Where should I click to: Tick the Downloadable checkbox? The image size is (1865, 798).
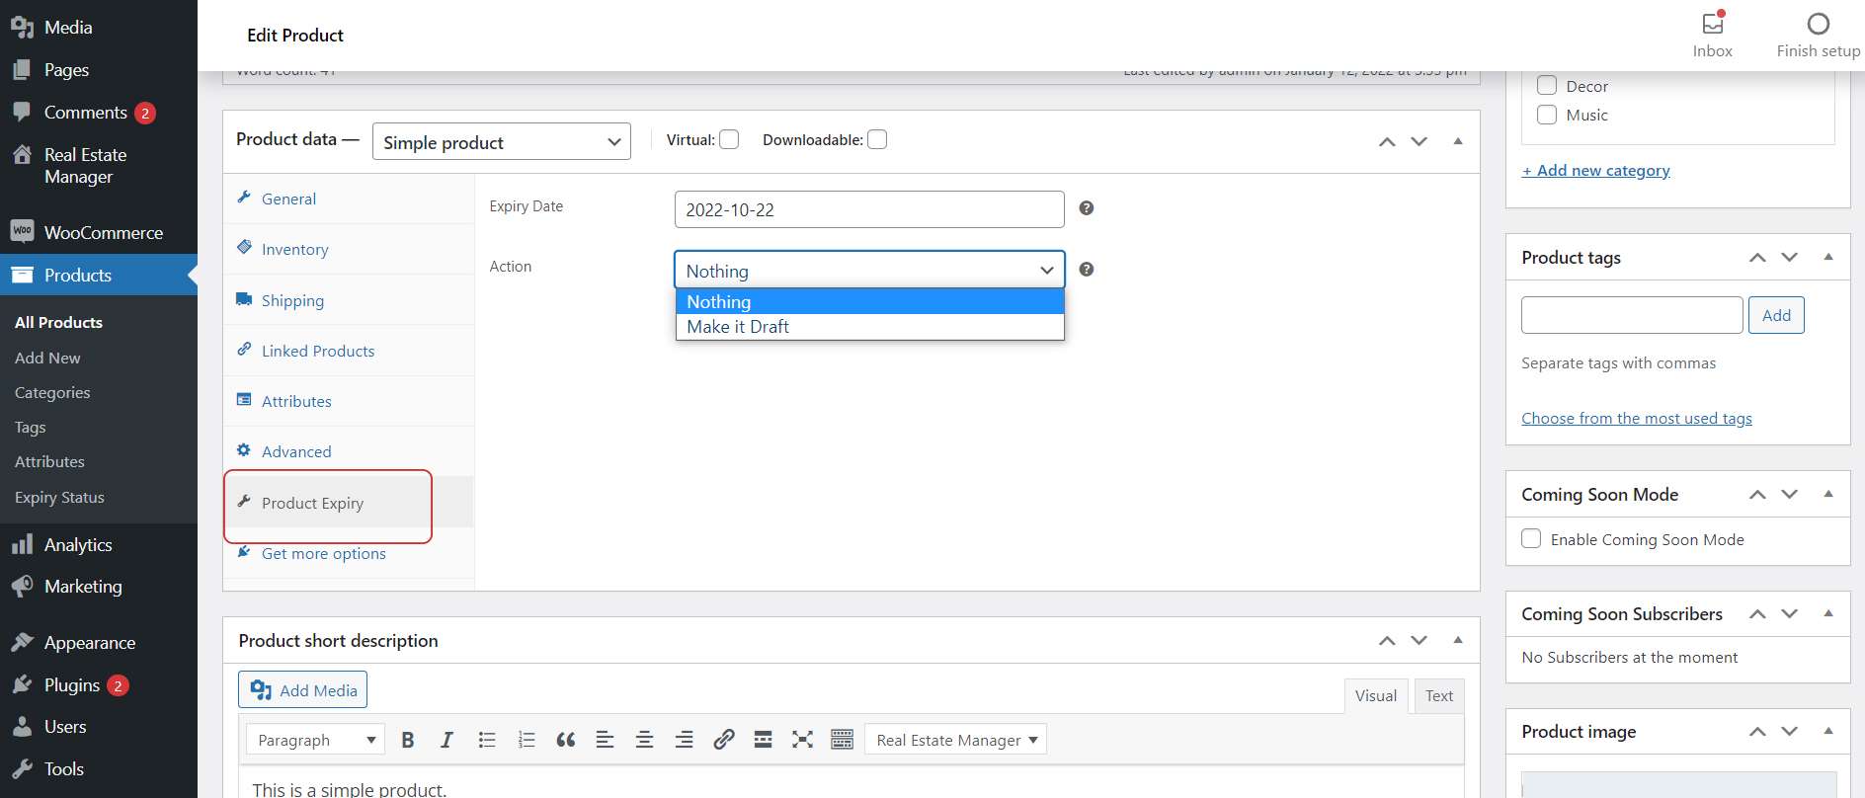point(877,139)
